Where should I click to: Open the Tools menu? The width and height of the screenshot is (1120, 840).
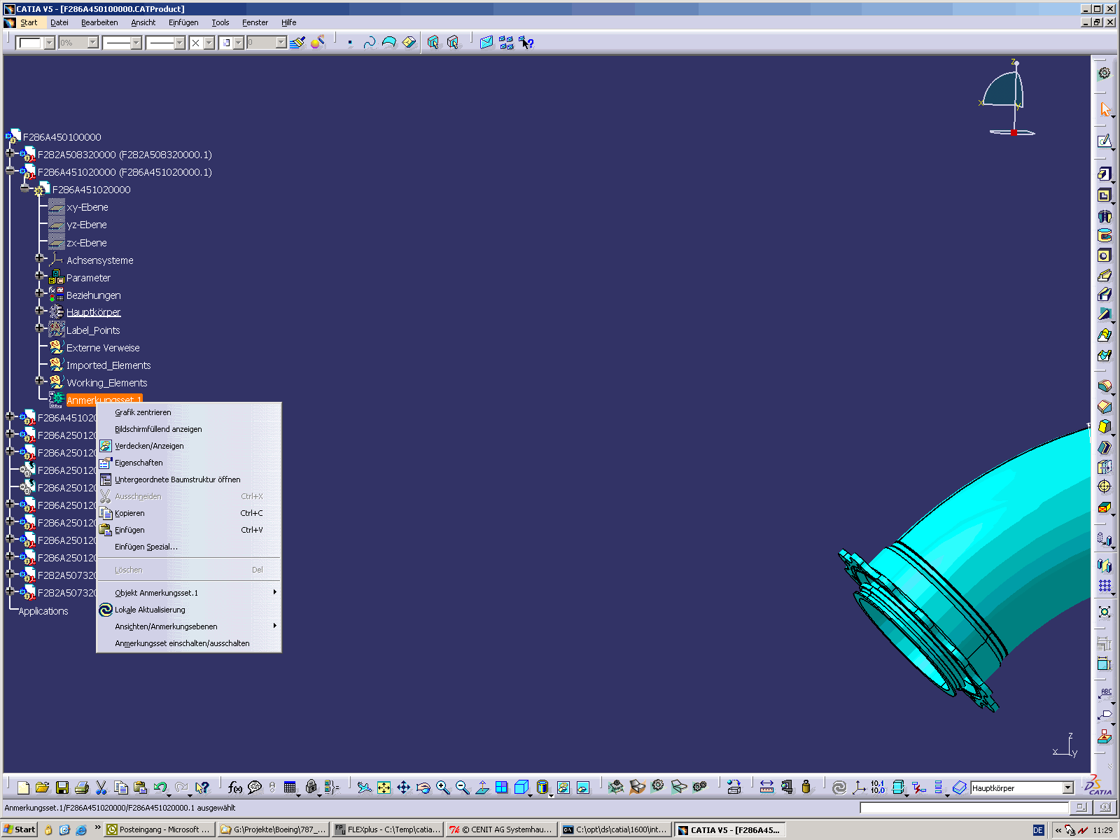coord(220,22)
